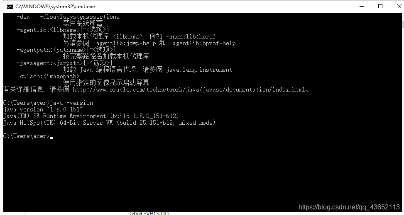
Task: Click the -agentlib:hprof=help text
Action: tap(202, 43)
